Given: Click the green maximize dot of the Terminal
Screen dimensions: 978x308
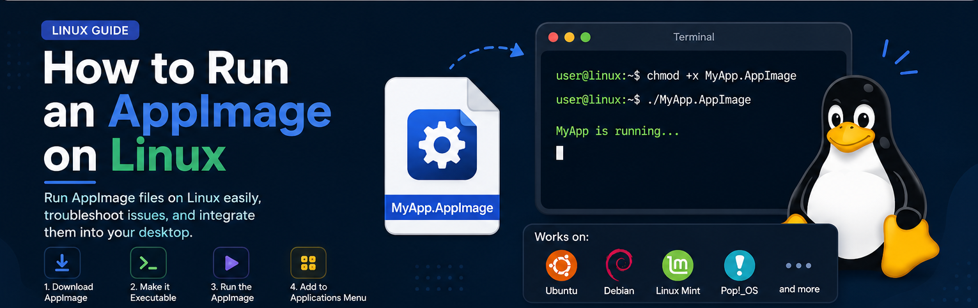Looking at the screenshot, I should [586, 38].
